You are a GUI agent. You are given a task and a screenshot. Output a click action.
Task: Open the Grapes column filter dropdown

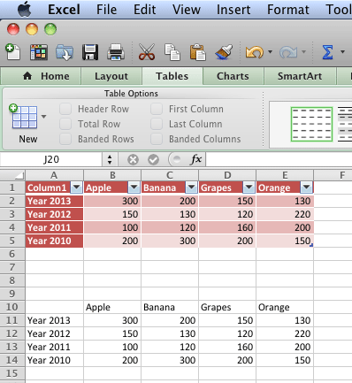point(249,188)
